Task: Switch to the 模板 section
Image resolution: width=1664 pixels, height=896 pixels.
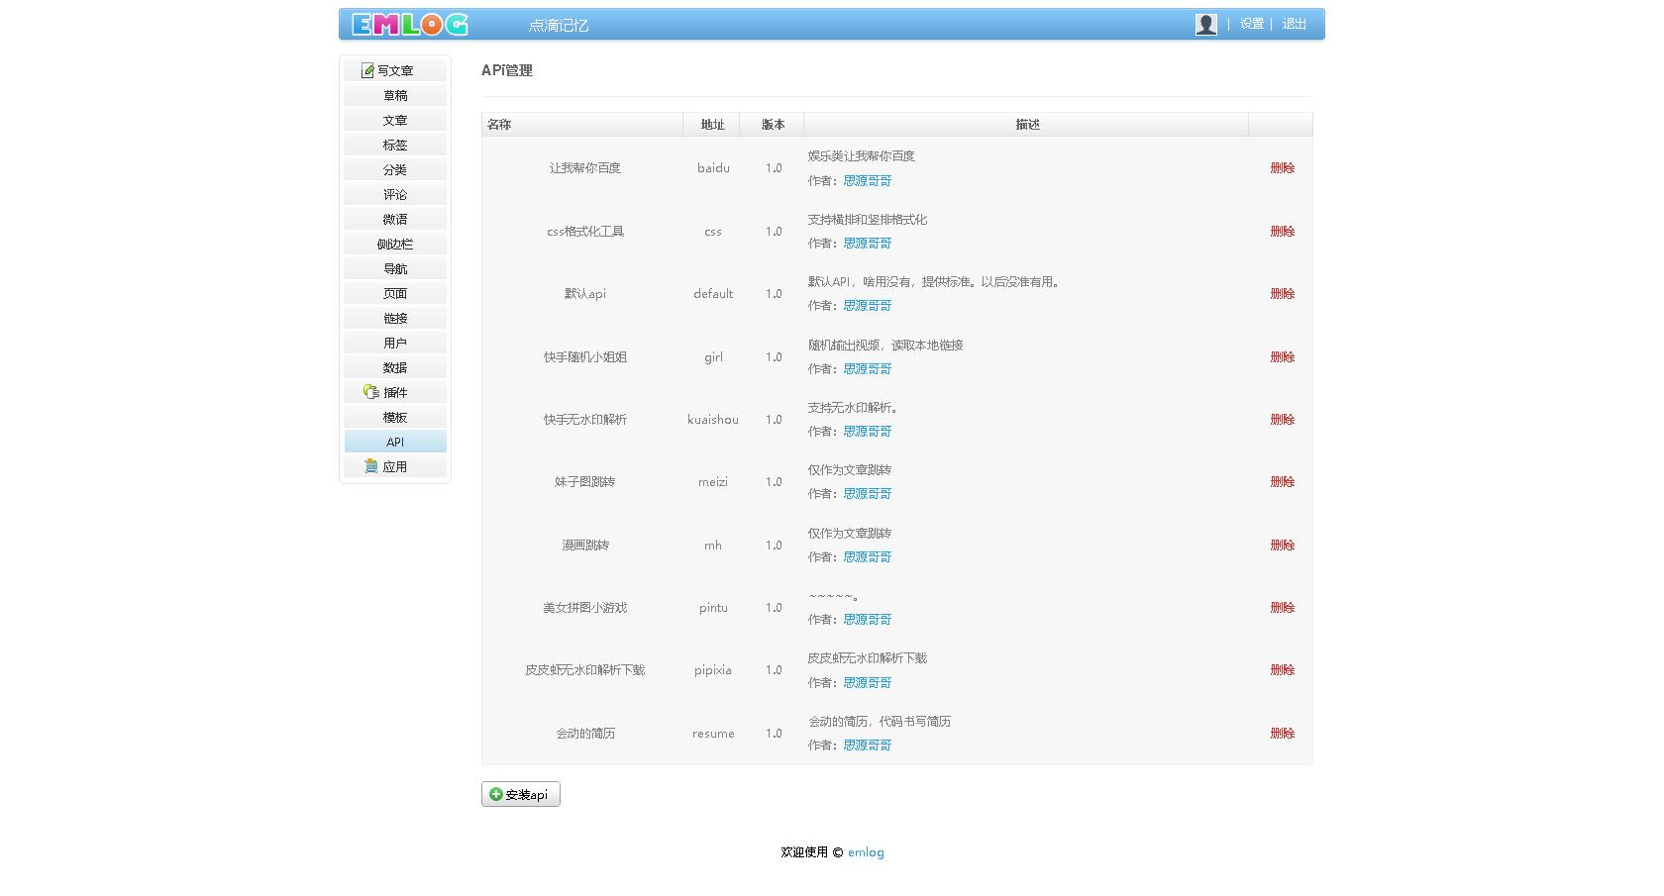Action: [394, 417]
